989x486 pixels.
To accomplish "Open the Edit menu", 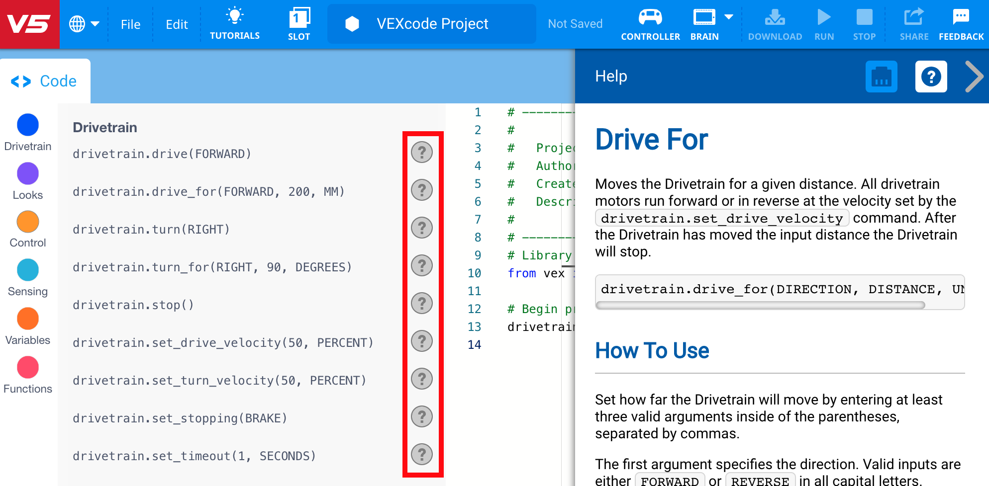I will (x=176, y=23).
